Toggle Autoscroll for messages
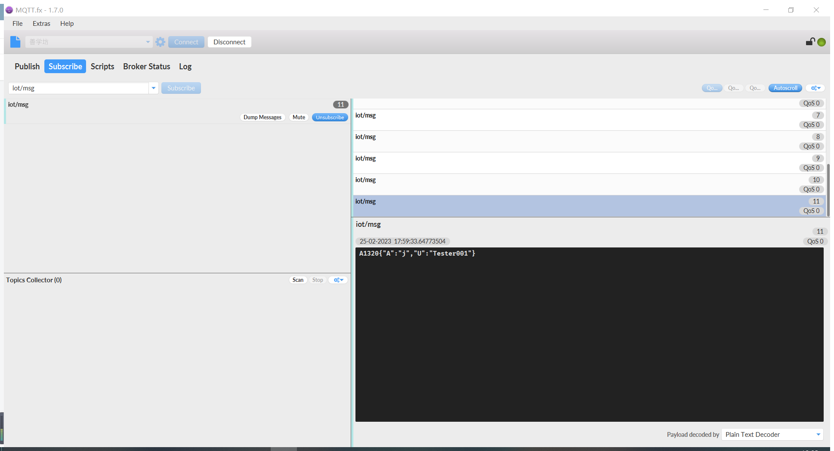 click(785, 88)
